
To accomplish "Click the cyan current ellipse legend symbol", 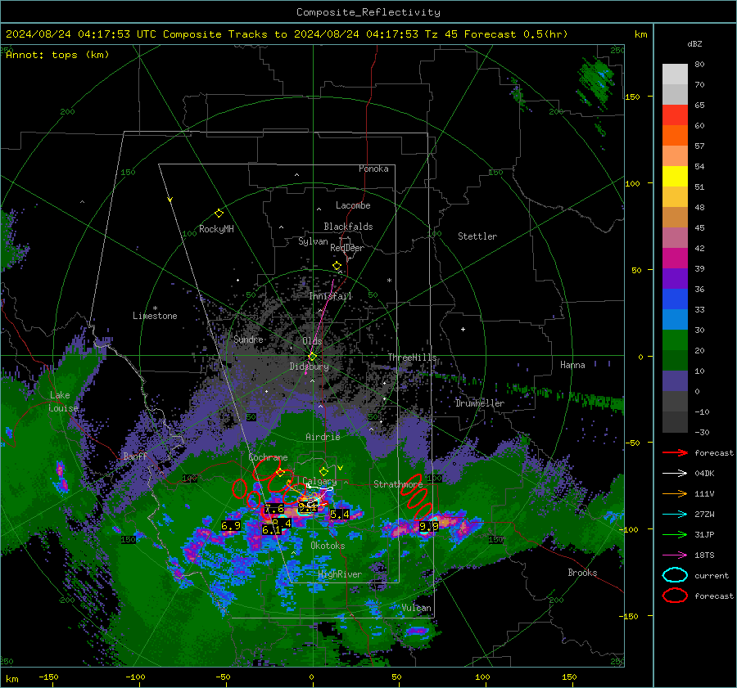I will (x=675, y=575).
